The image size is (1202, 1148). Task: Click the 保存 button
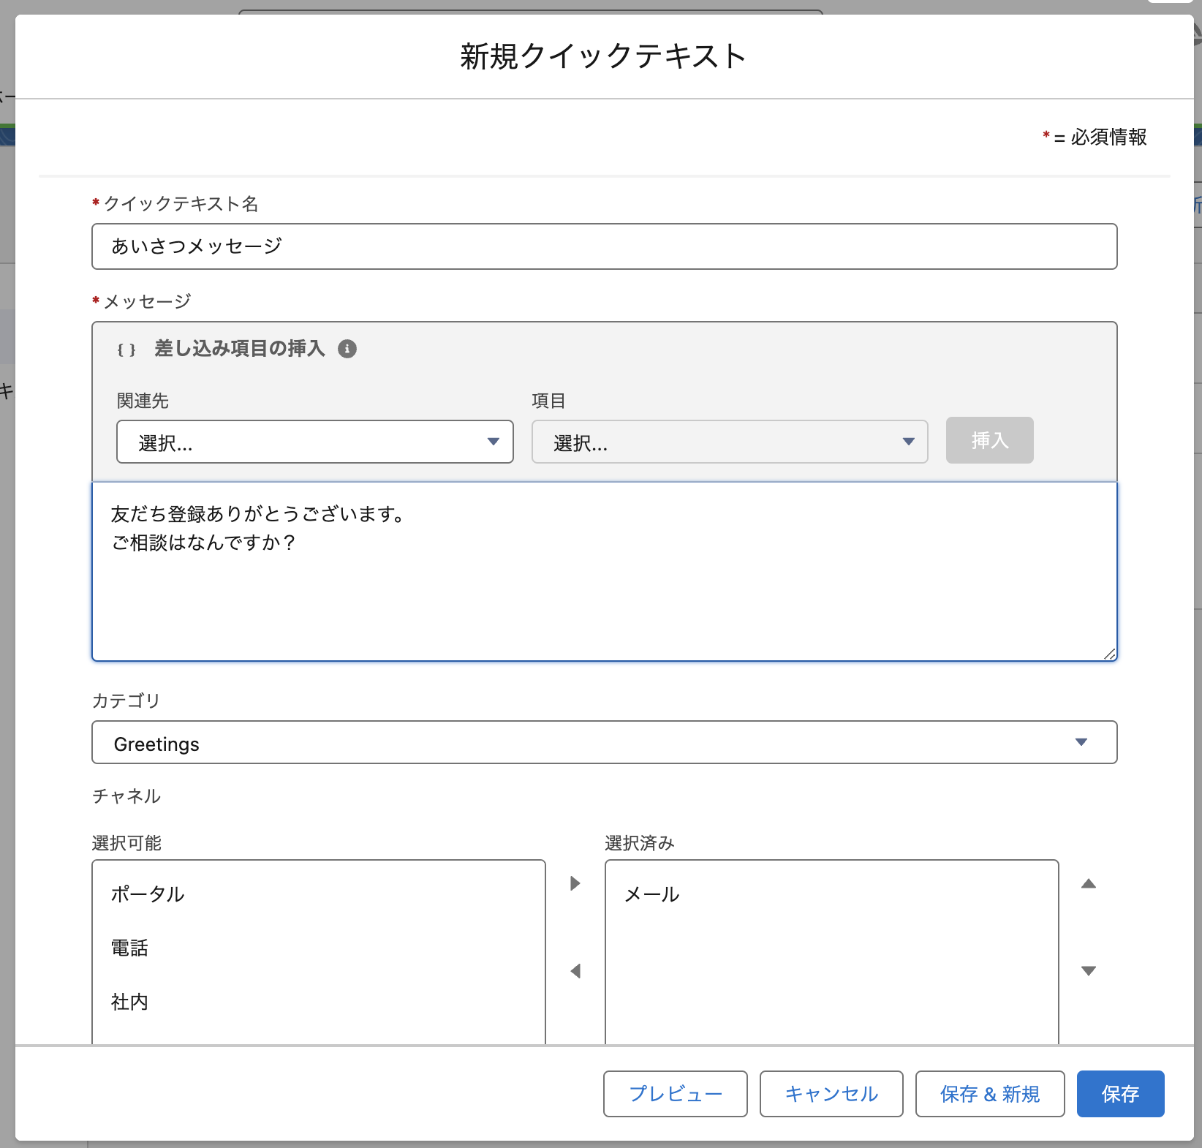1120,1094
